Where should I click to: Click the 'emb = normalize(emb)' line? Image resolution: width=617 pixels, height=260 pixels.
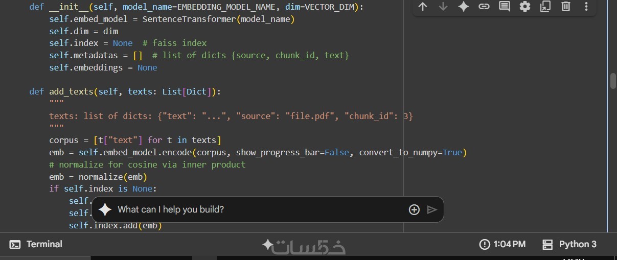(98, 177)
